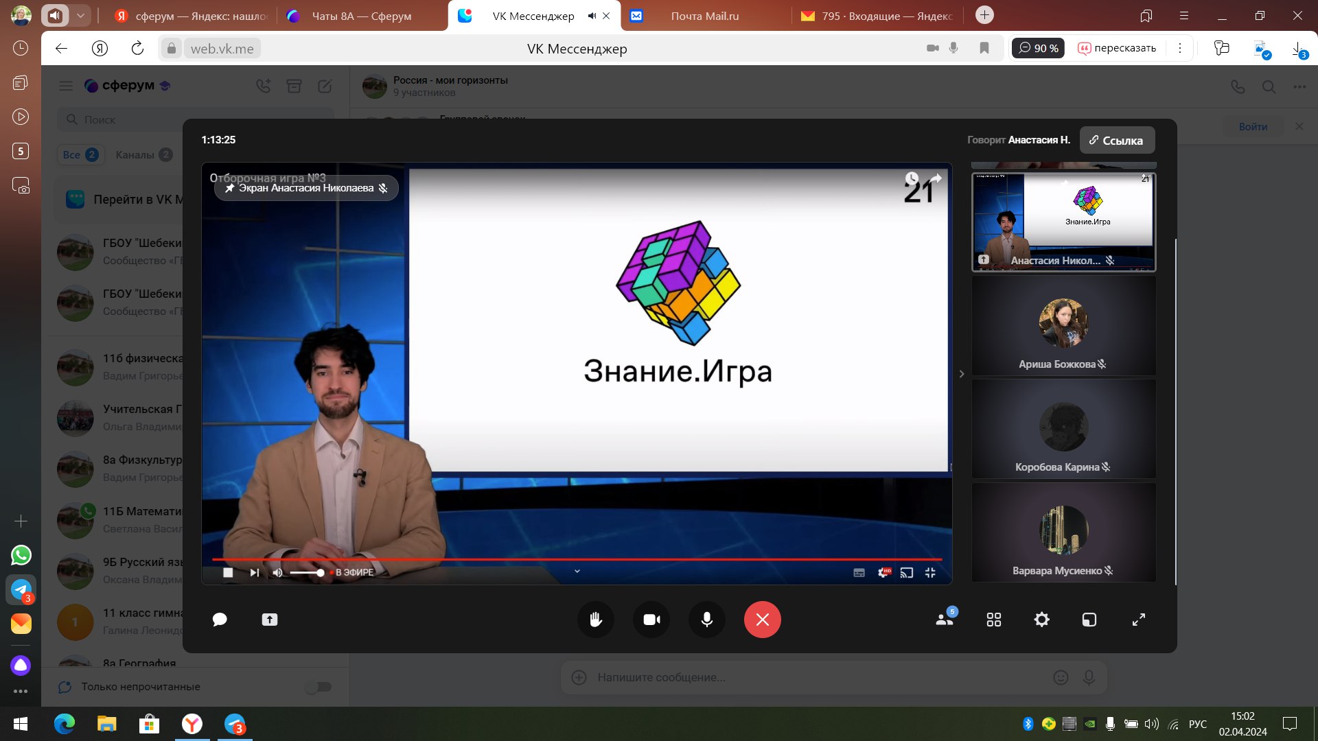
Task: Switch to grid layout view
Action: click(x=994, y=620)
